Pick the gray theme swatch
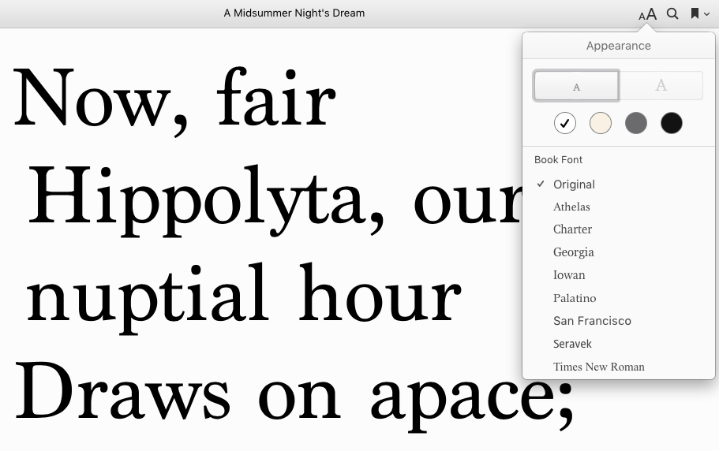Screen dimensions: 719x451 [636, 123]
